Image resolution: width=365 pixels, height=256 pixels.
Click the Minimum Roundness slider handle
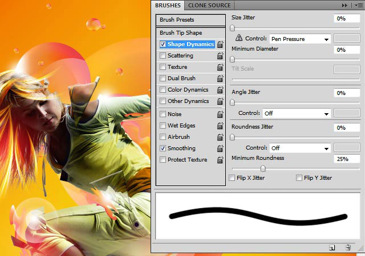click(x=263, y=168)
